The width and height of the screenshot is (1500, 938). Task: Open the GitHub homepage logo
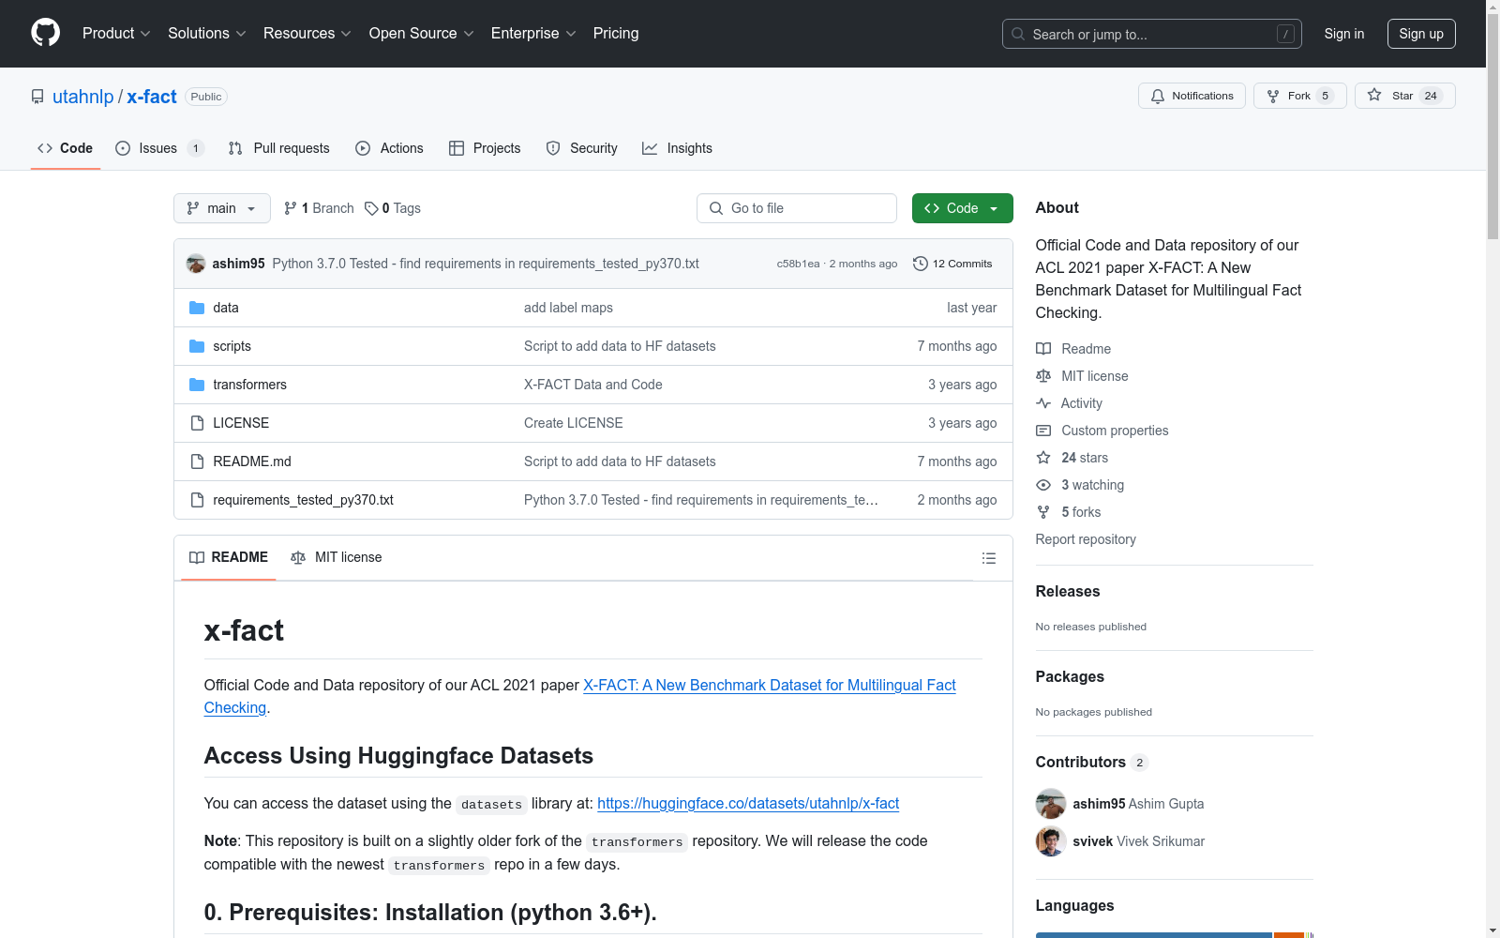pos(45,33)
